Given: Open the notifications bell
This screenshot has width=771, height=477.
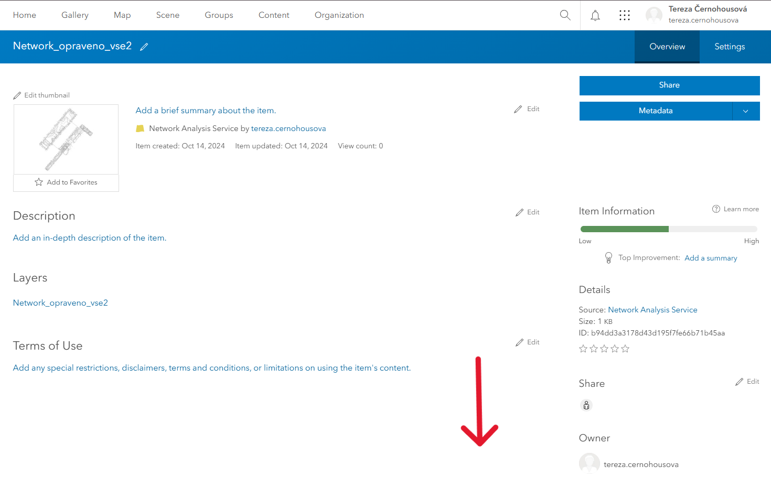Looking at the screenshot, I should click(595, 15).
